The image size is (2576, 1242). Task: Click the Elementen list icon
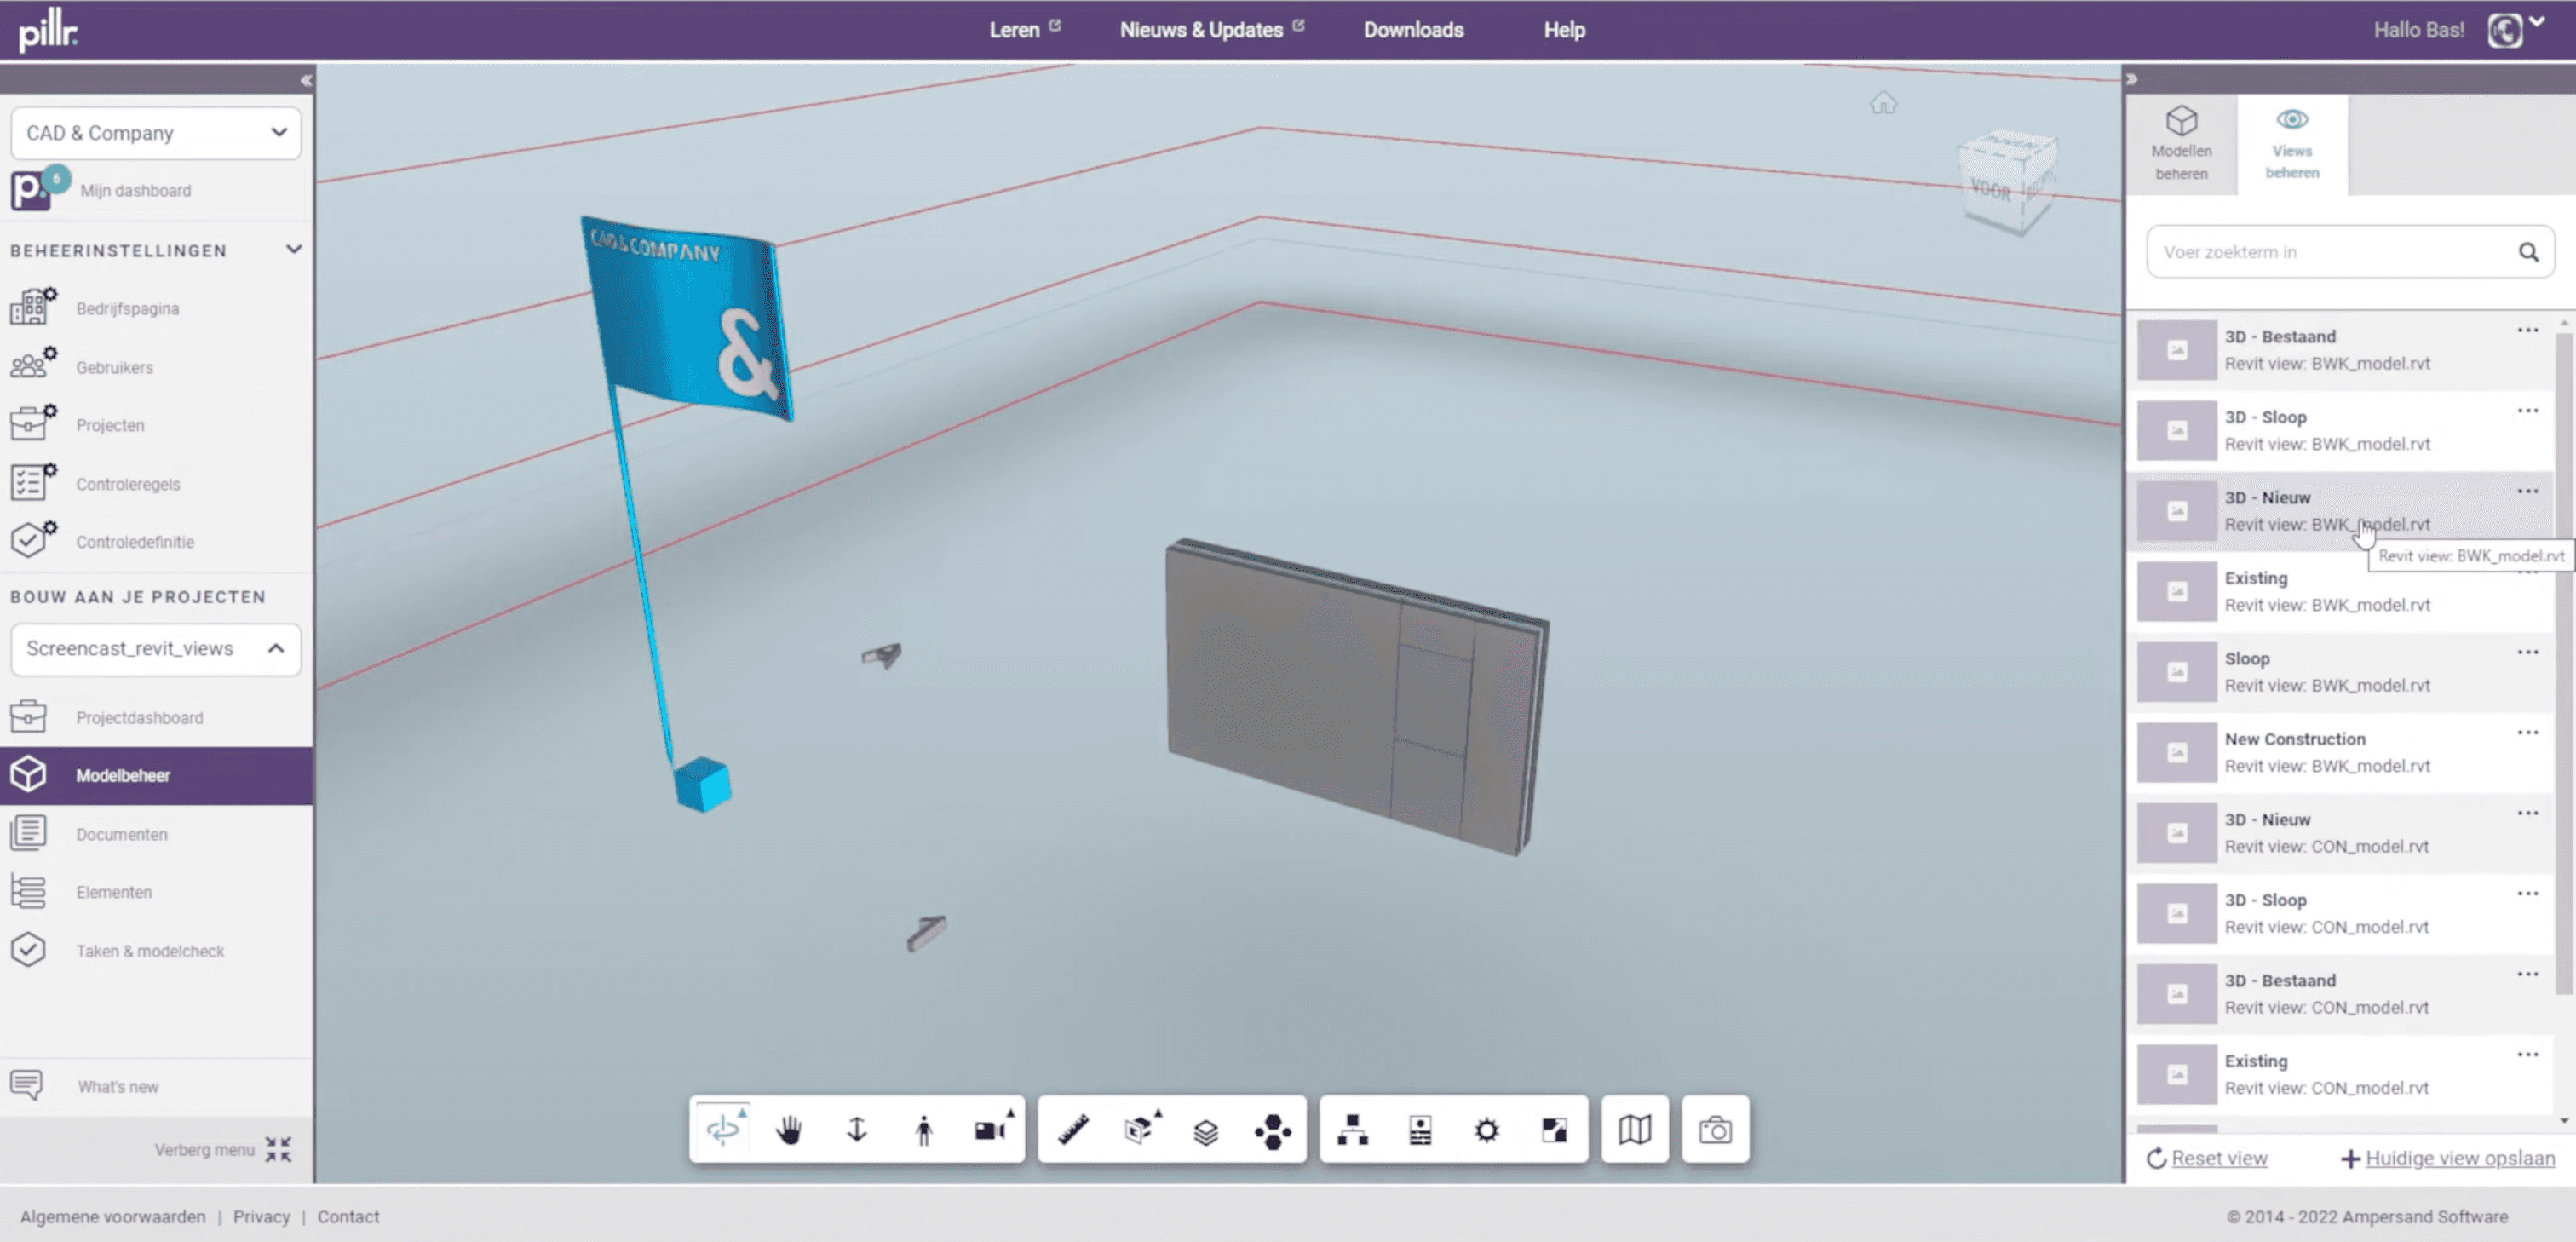pos(28,892)
